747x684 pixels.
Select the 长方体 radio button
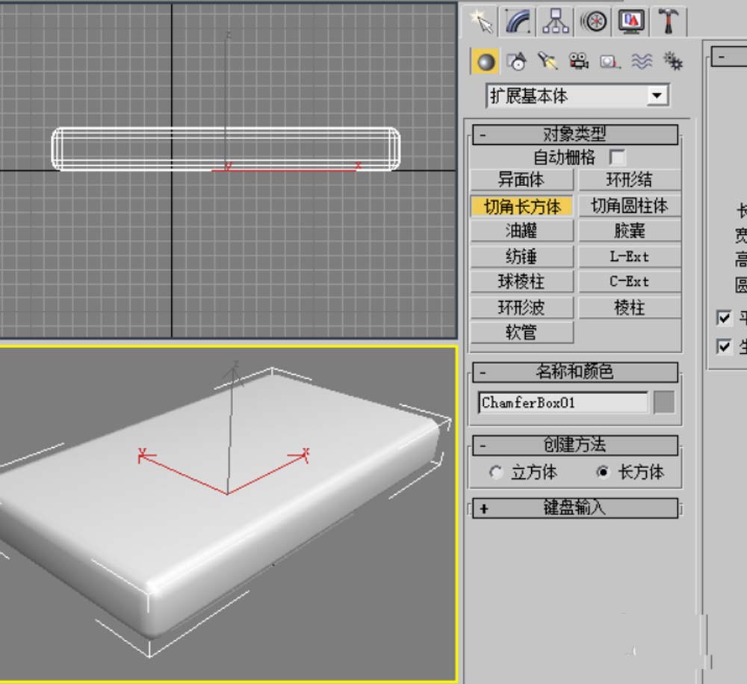pos(603,472)
